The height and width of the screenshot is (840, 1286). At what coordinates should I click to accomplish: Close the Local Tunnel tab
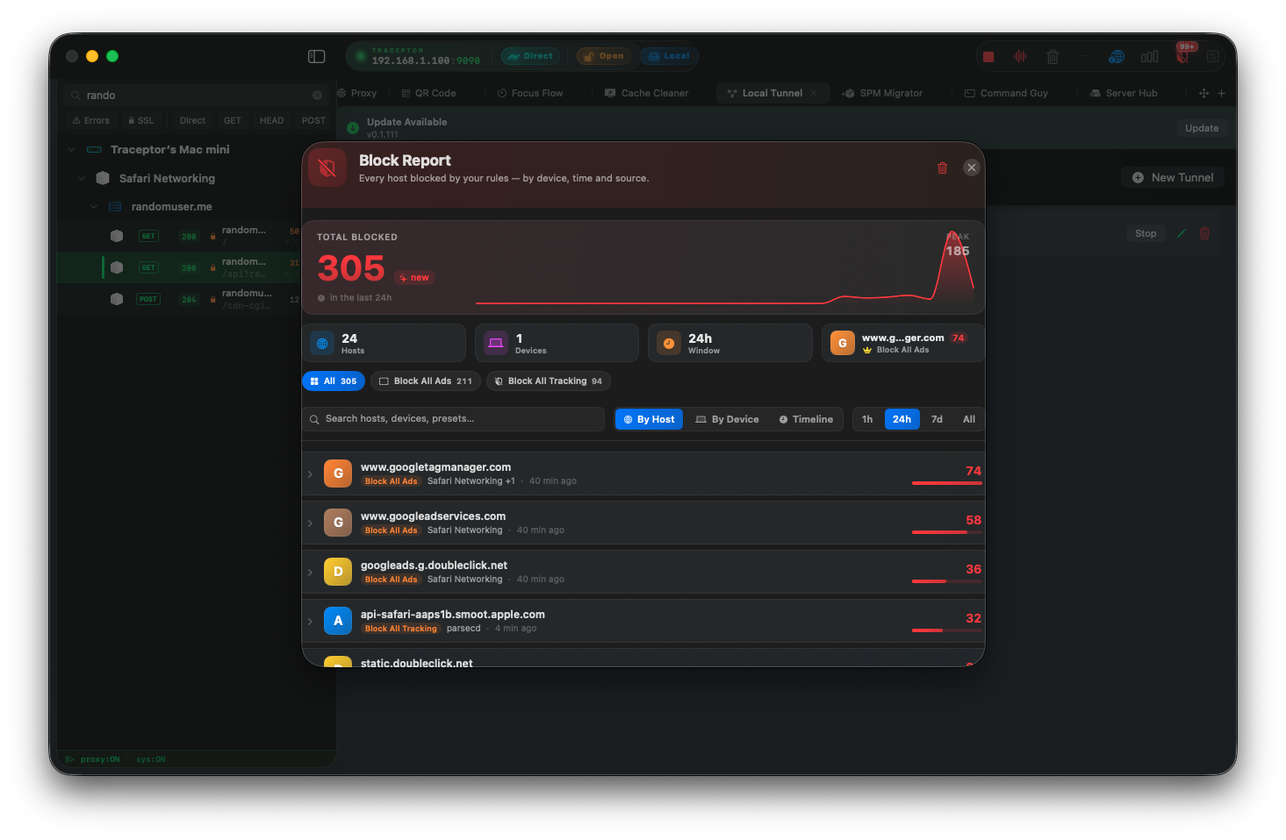pyautogui.click(x=814, y=93)
